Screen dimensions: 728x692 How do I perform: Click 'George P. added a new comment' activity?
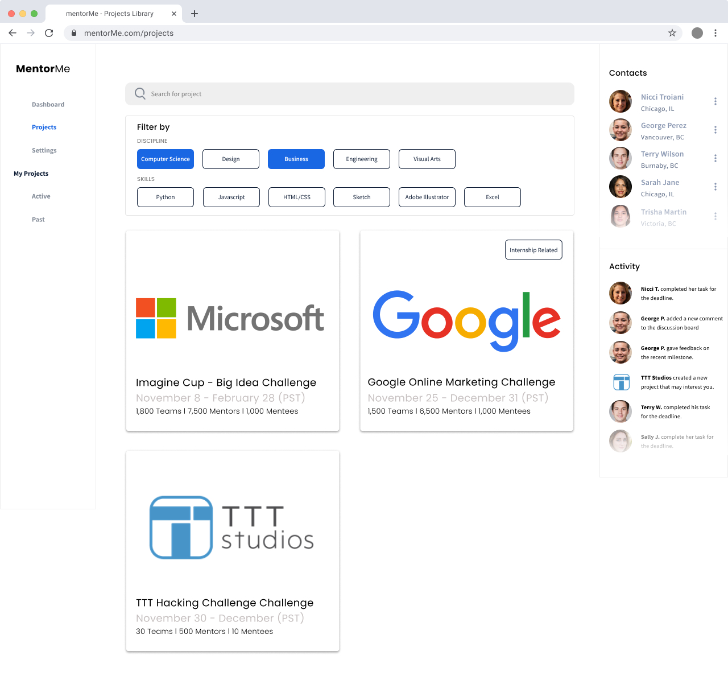[682, 323]
